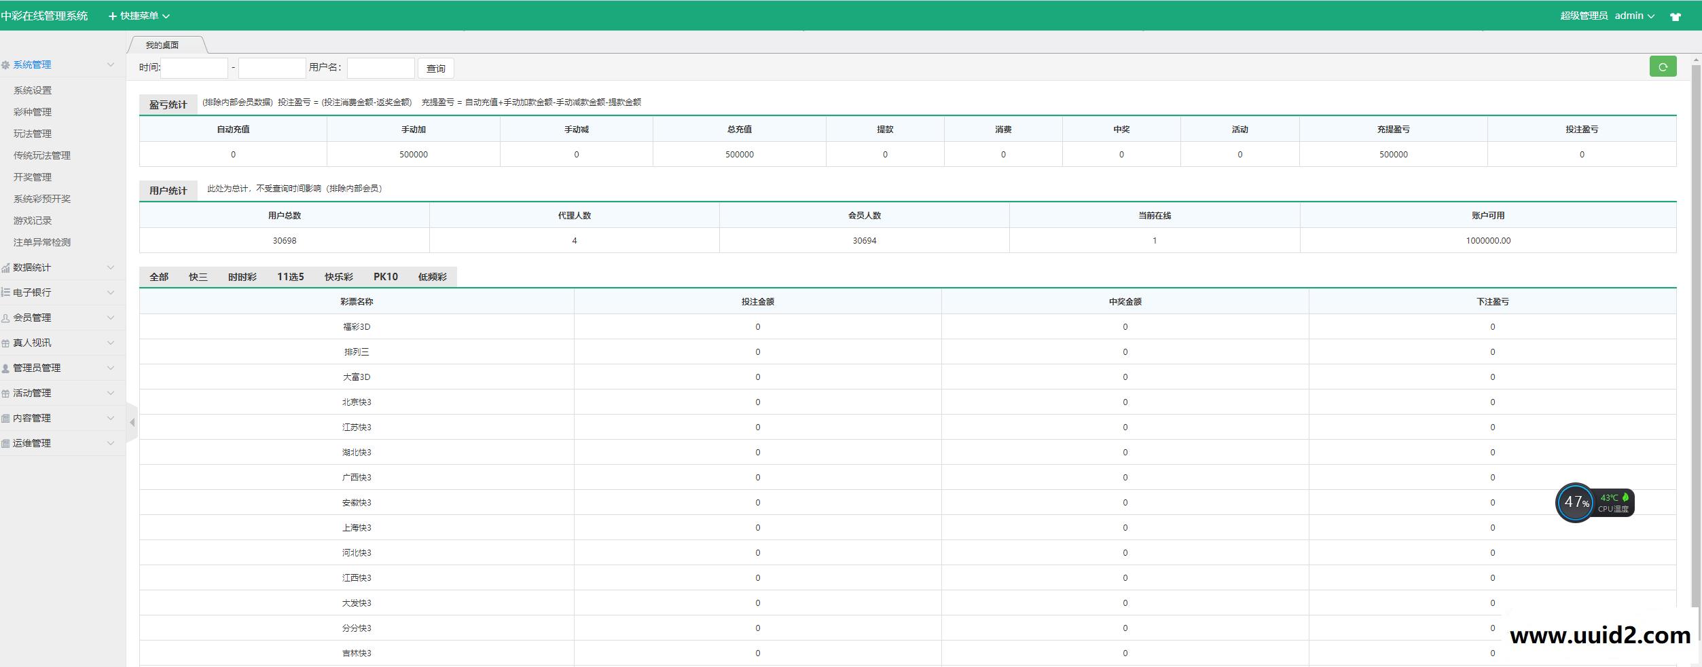Click the 会员管理 user icon
Screen dimensions: 1702x667
coord(6,318)
